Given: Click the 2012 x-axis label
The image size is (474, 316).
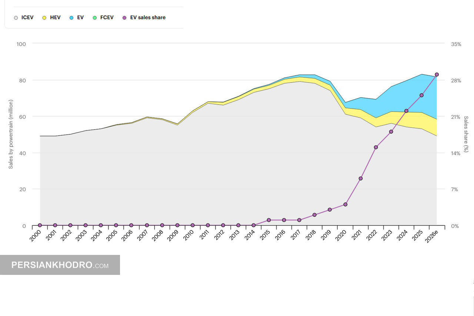Looking at the screenshot, I should tap(219, 235).
